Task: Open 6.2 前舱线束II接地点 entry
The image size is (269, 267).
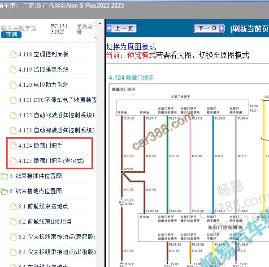Action: (x=45, y=221)
